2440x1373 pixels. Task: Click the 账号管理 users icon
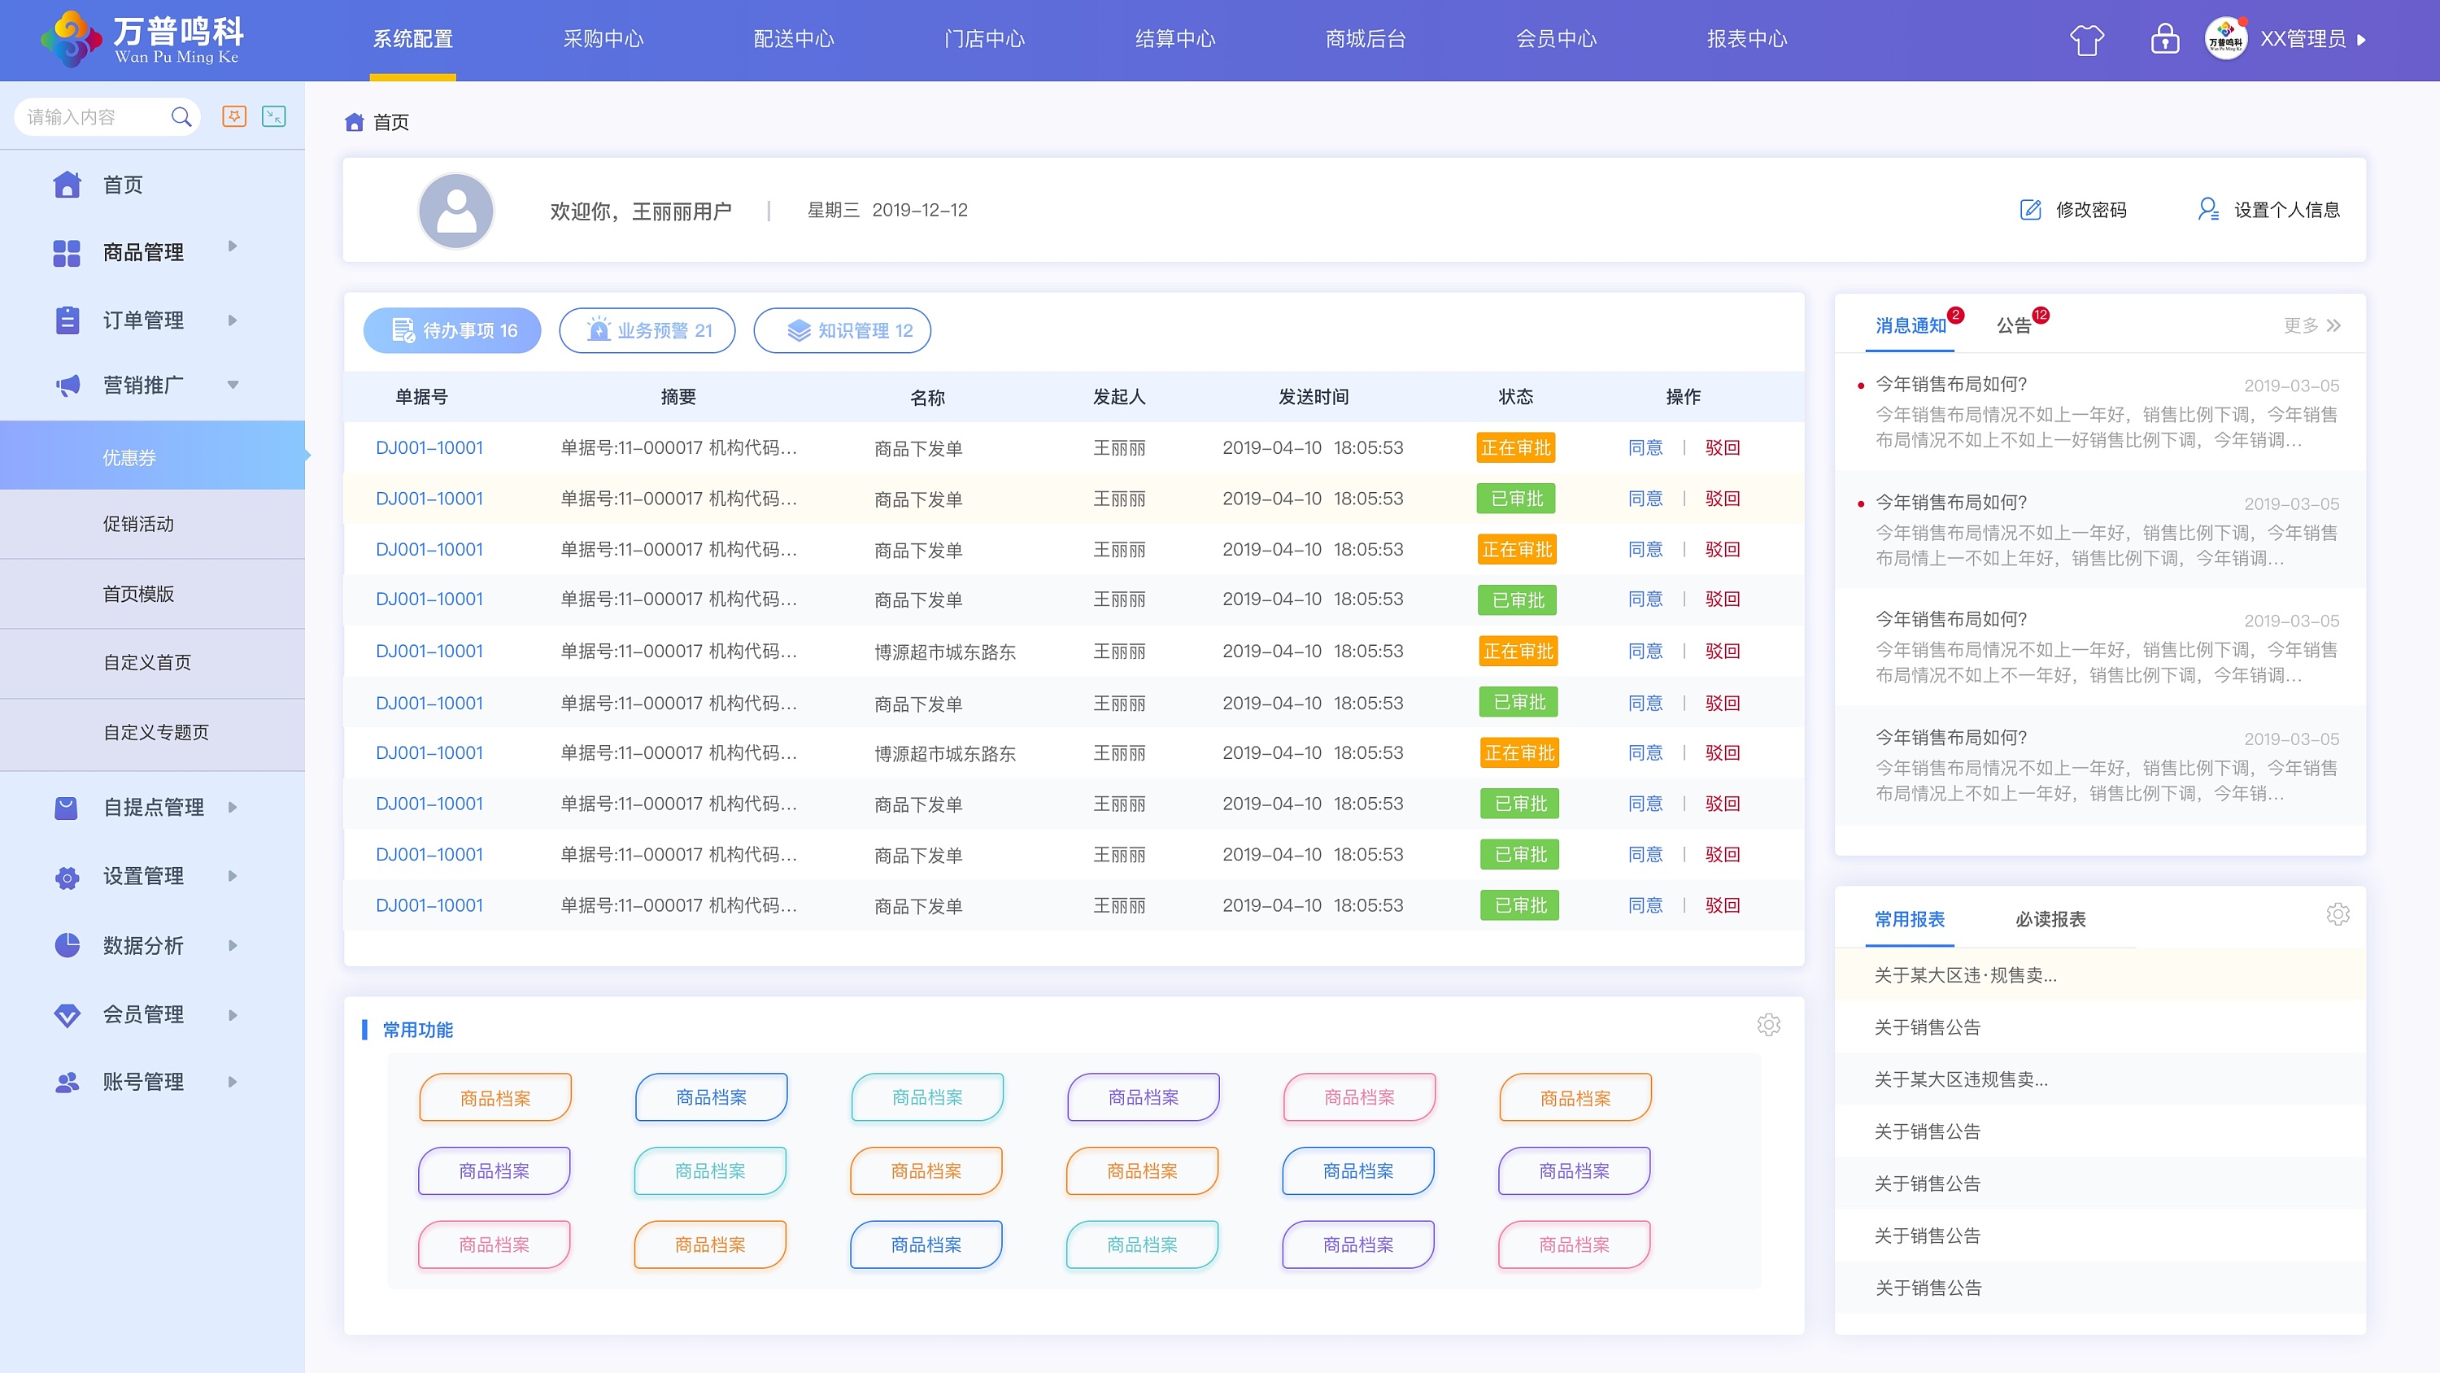(68, 1082)
